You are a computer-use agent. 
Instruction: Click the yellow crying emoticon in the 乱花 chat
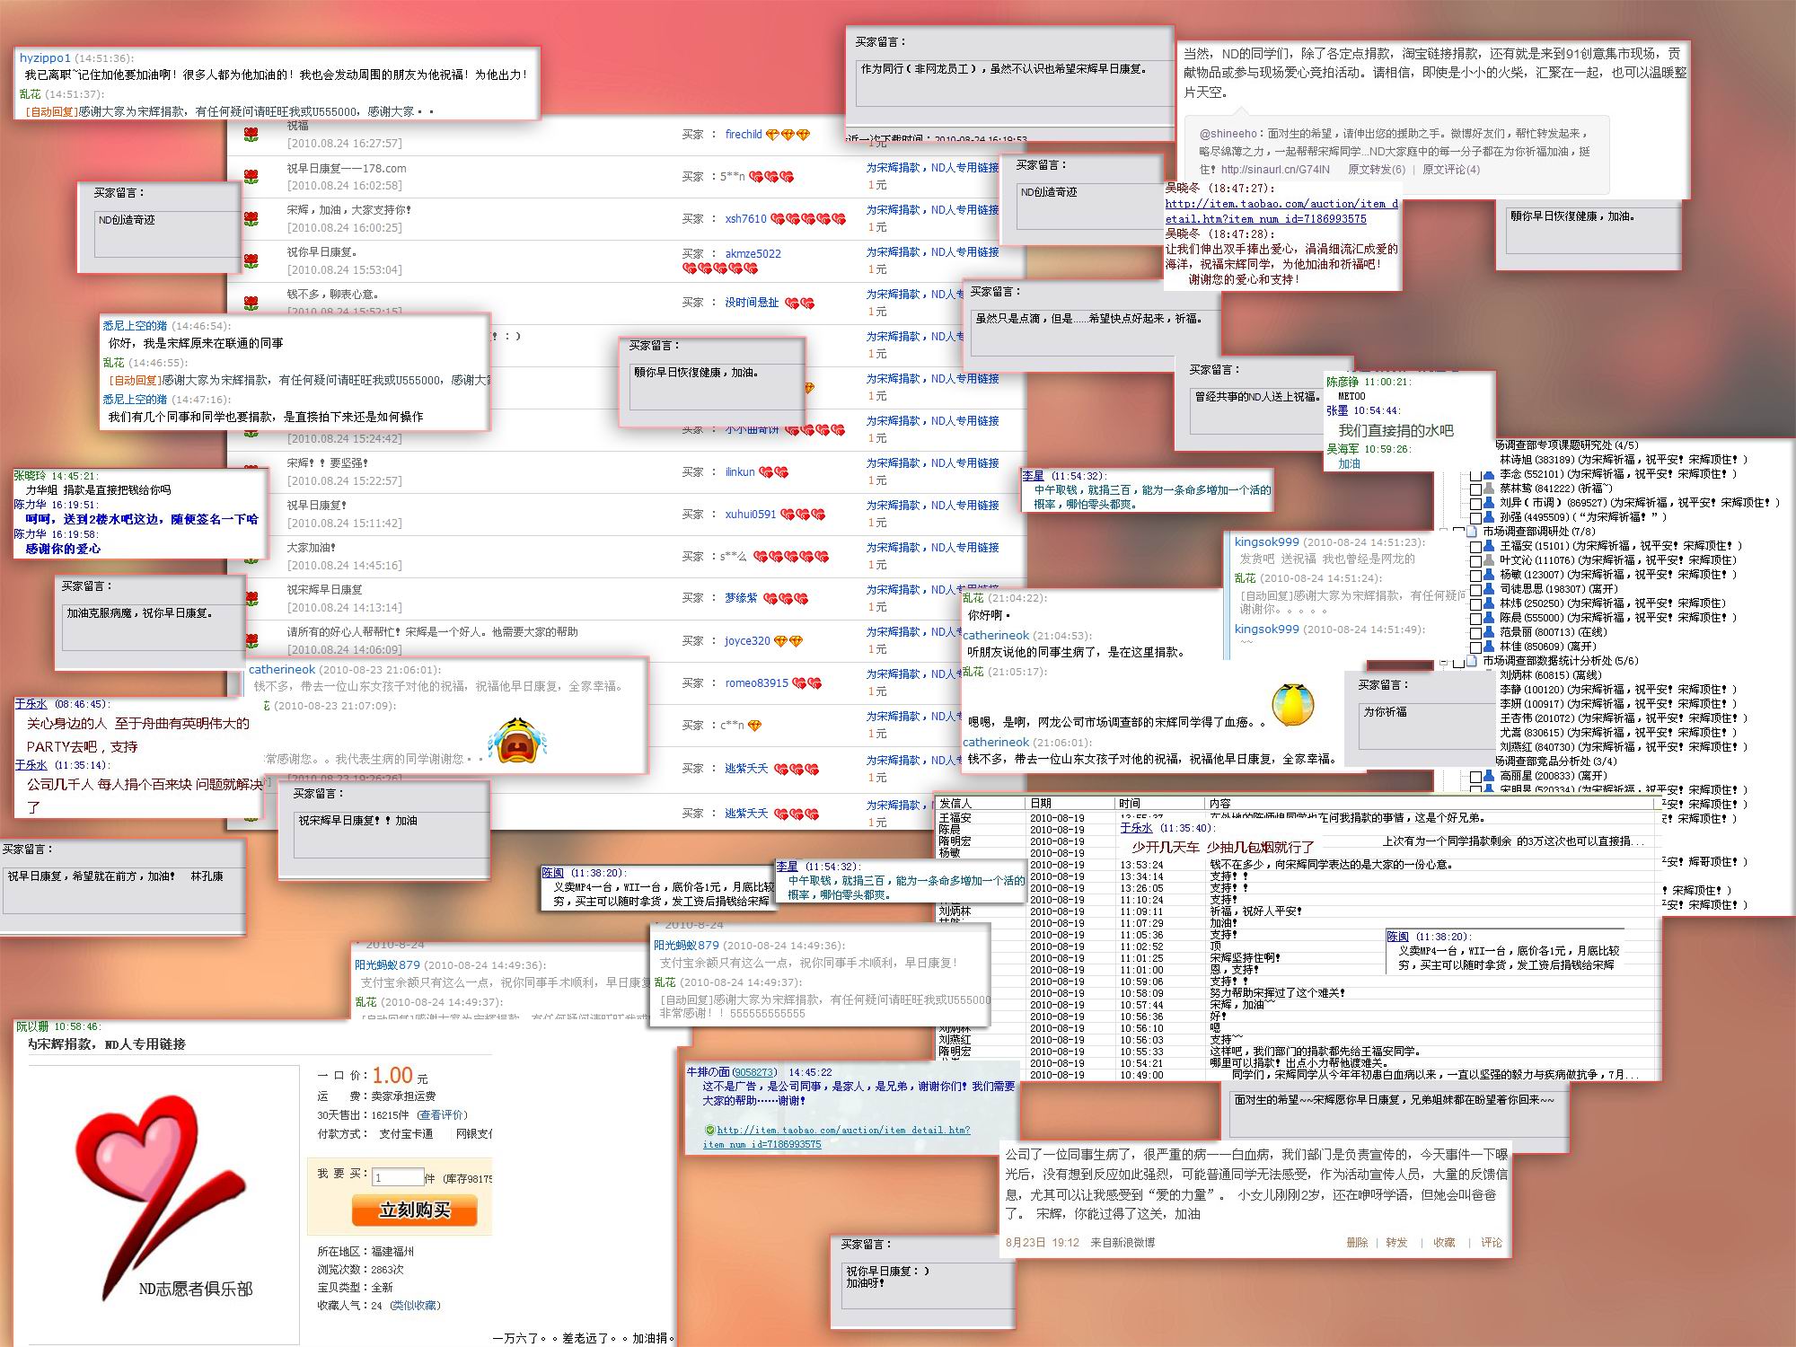point(1292,704)
